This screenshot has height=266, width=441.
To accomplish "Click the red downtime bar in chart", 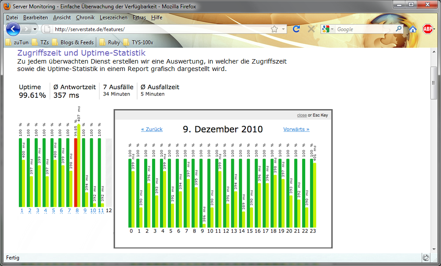I will click(76, 171).
